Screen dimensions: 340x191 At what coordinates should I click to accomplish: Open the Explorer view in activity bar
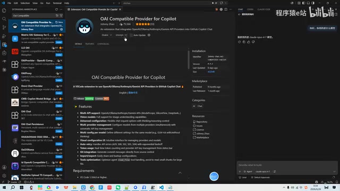(4, 11)
